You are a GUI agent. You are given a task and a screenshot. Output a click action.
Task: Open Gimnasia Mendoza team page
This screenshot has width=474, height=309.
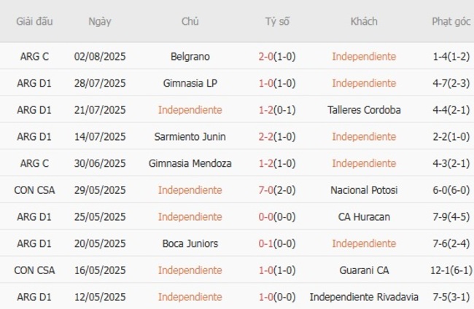click(190, 163)
